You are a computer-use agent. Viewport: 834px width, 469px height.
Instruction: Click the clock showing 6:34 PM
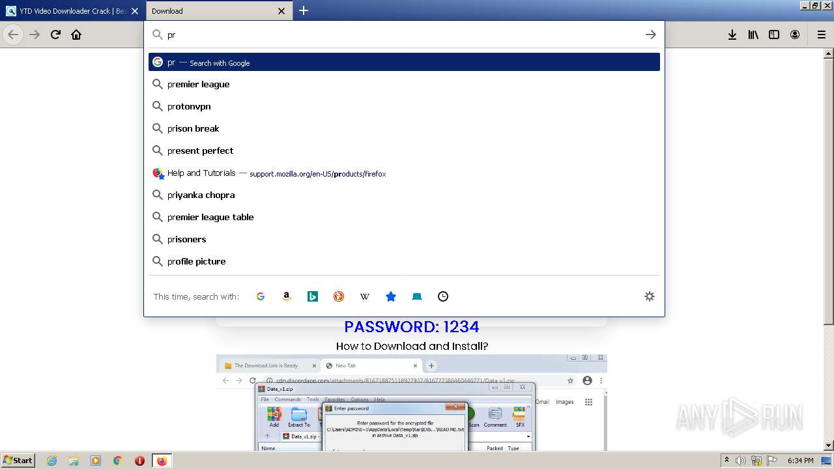(x=800, y=461)
